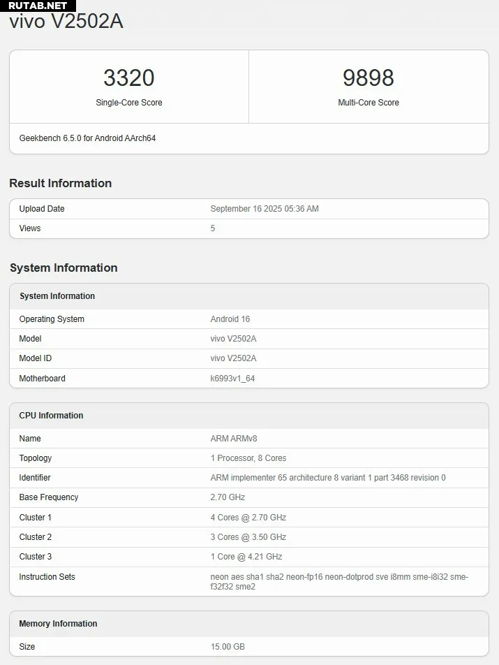
Task: Select 1 Processor, 8 Cores value
Action: pyautogui.click(x=248, y=458)
